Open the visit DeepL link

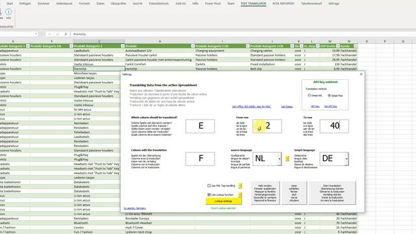click(x=287, y=107)
